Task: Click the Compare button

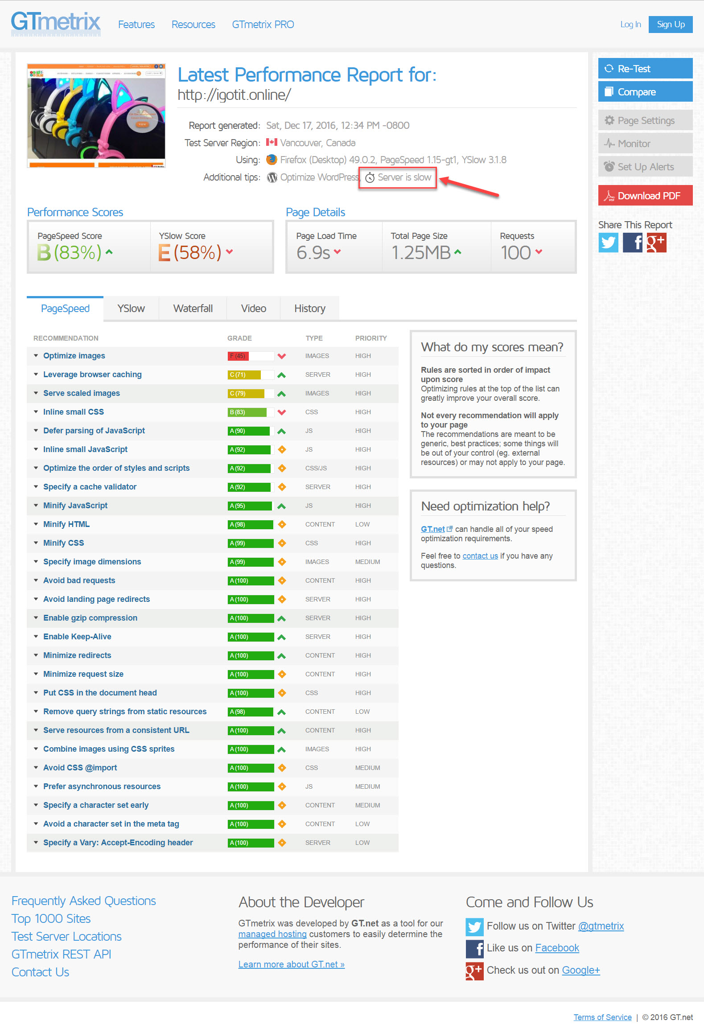Action: [645, 92]
